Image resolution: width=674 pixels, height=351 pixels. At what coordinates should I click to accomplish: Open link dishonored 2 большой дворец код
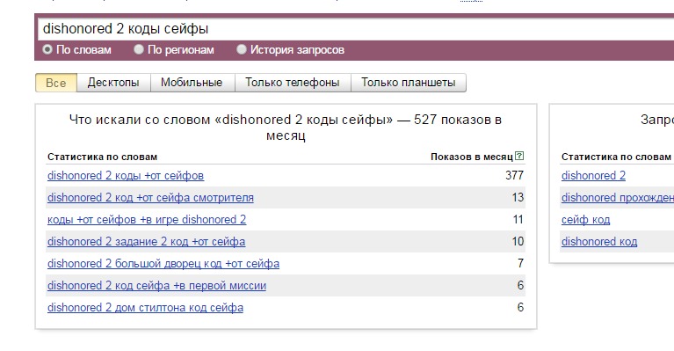163,263
